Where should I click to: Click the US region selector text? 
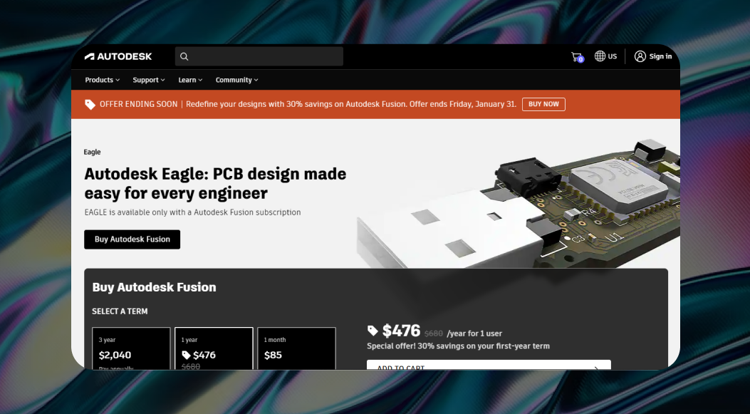point(613,56)
